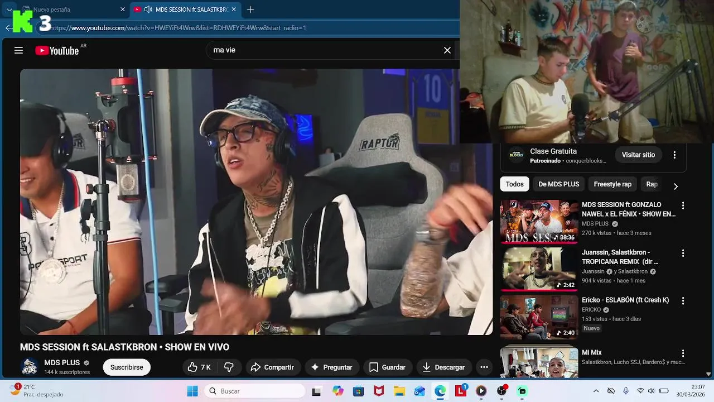
Task: Open options for Mi Mix
Action: (x=683, y=353)
